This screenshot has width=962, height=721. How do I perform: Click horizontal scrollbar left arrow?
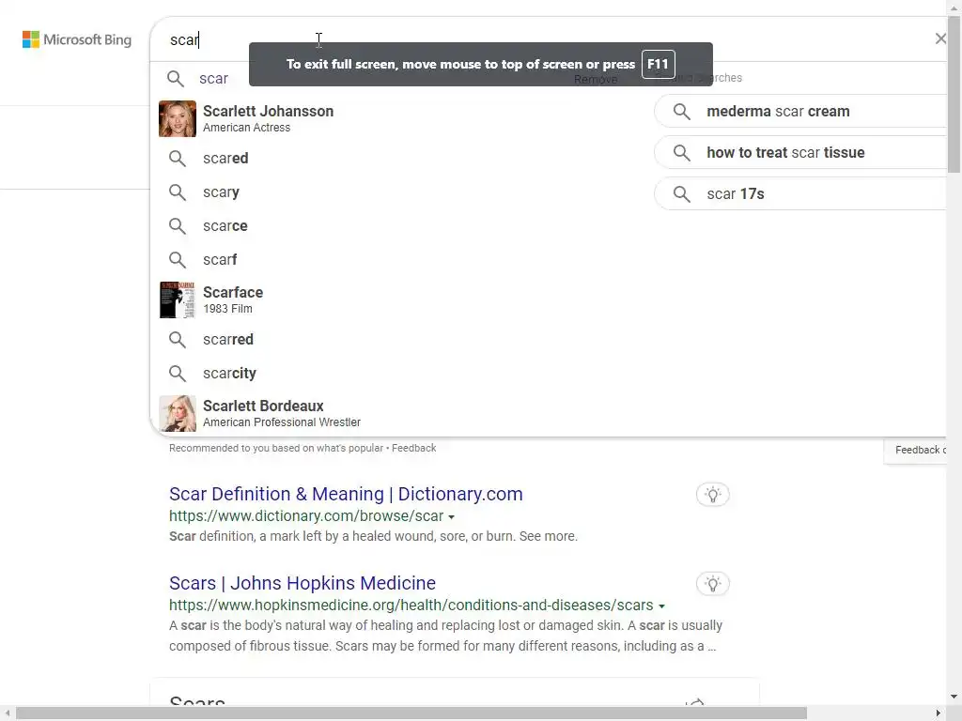point(8,713)
